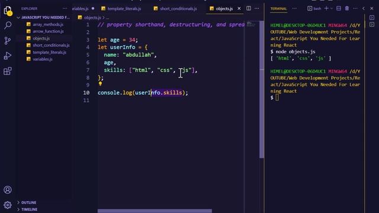Kill terminal with trash icon
Screen dimensions: 379x213
(347, 8)
